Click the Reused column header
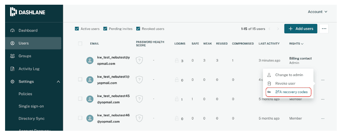The width and height of the screenshot is (343, 134). point(222,43)
